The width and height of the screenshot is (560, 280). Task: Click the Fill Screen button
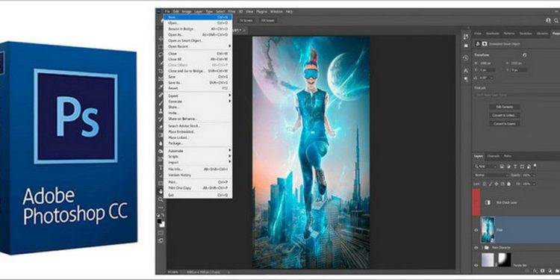pos(267,21)
